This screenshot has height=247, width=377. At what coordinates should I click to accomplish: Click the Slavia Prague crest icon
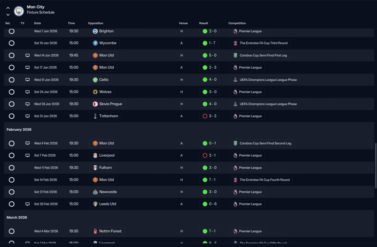95,104
